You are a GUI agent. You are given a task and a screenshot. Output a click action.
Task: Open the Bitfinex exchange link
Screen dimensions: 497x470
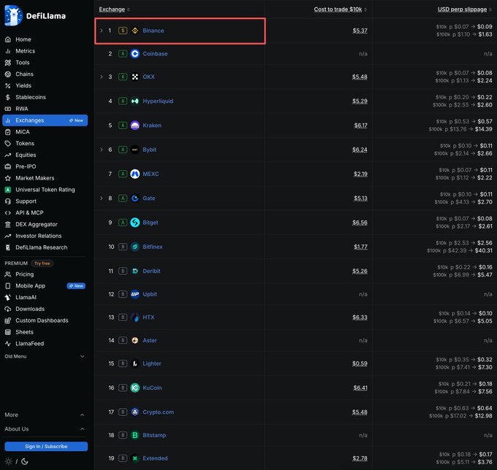(153, 247)
